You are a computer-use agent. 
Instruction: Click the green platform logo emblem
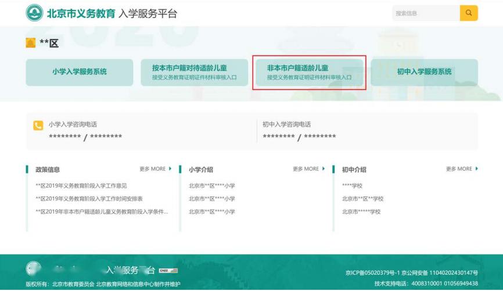click(34, 13)
